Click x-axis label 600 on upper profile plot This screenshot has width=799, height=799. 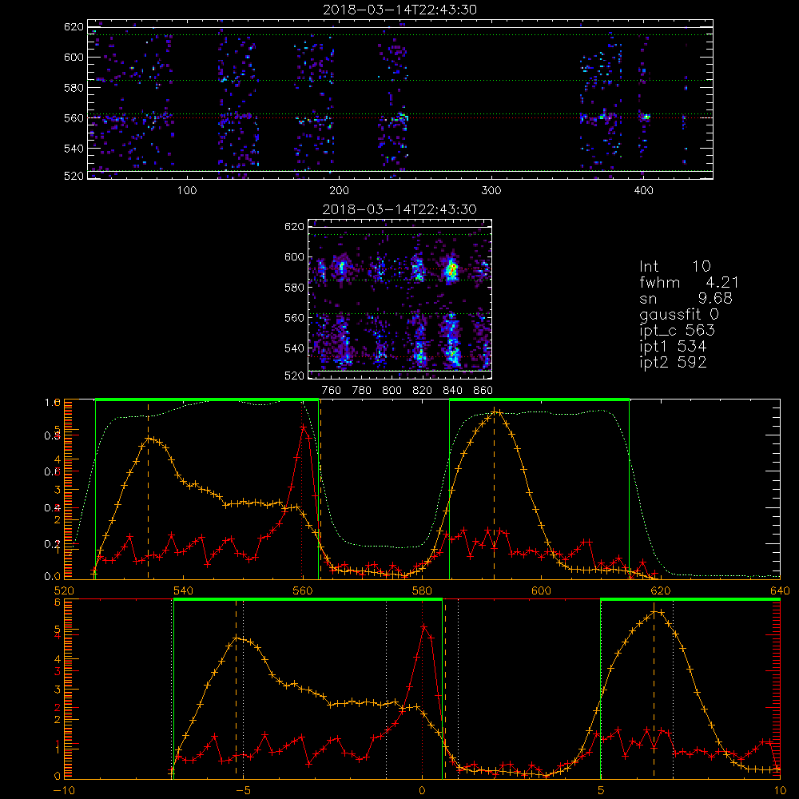541,590
